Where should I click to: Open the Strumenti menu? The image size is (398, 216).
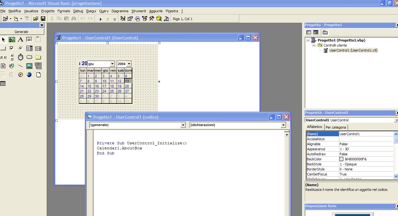(x=139, y=11)
